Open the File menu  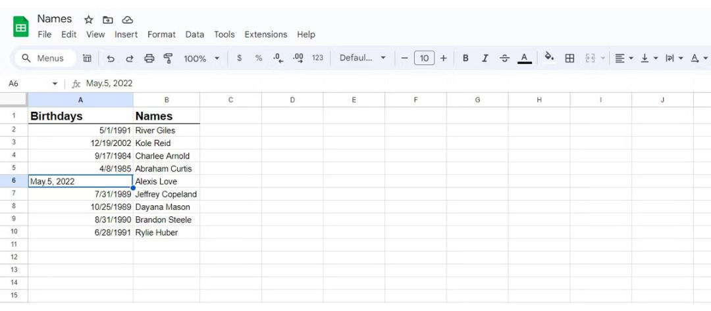(45, 34)
